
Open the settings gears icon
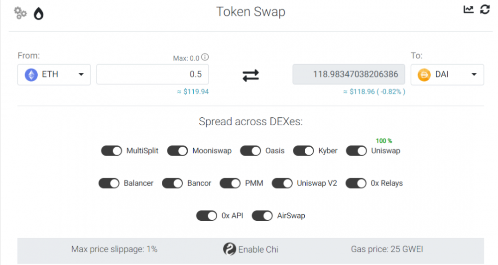pos(20,13)
